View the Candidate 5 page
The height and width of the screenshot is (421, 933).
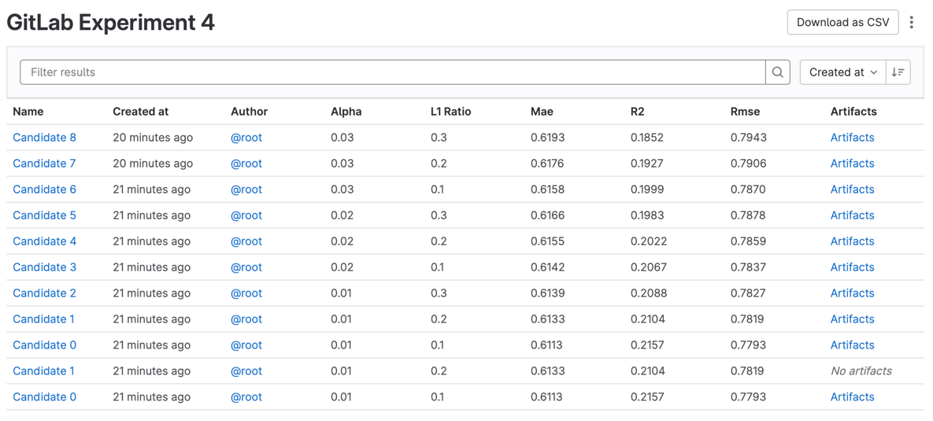coord(45,216)
